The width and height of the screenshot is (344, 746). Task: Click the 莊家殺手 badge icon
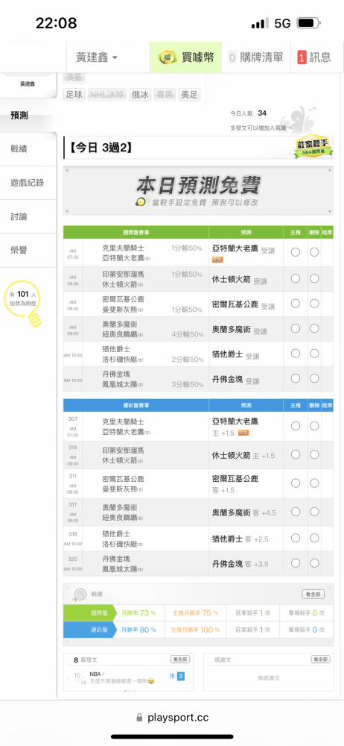(313, 148)
